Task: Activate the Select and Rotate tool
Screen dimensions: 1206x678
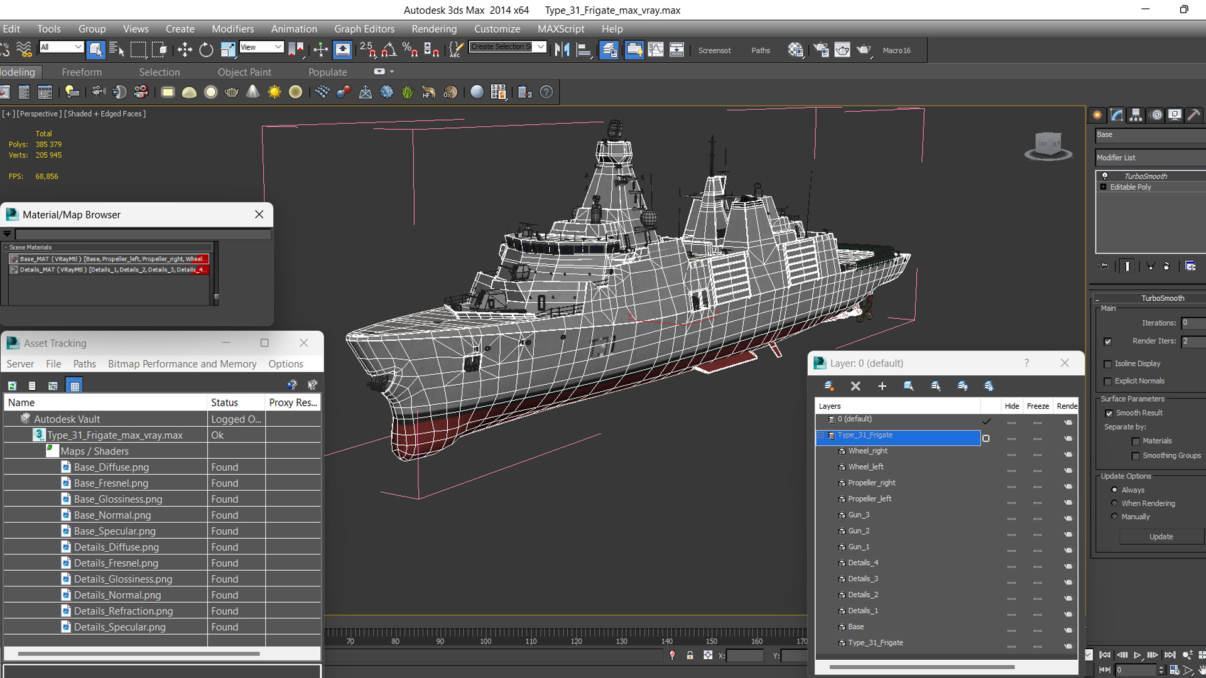Action: (206, 50)
